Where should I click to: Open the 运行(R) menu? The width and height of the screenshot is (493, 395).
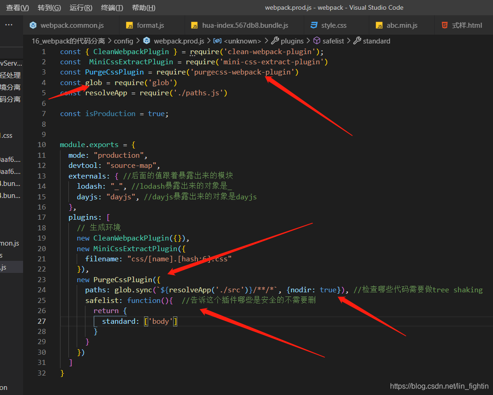click(81, 7)
